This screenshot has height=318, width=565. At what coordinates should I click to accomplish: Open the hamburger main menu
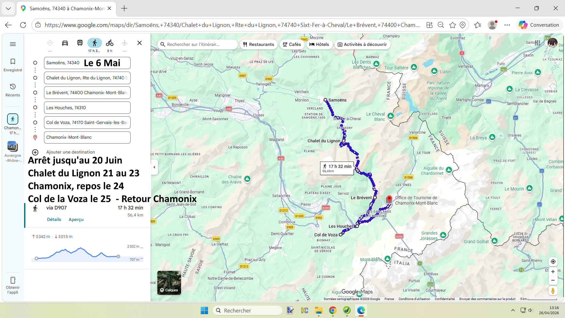(x=13, y=44)
